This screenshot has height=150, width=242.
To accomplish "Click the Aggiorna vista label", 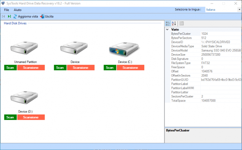I will tap(28, 16).
